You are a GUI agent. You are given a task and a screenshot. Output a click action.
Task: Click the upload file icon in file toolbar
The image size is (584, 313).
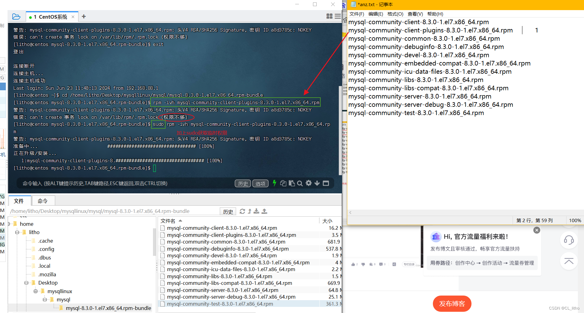[x=264, y=211]
